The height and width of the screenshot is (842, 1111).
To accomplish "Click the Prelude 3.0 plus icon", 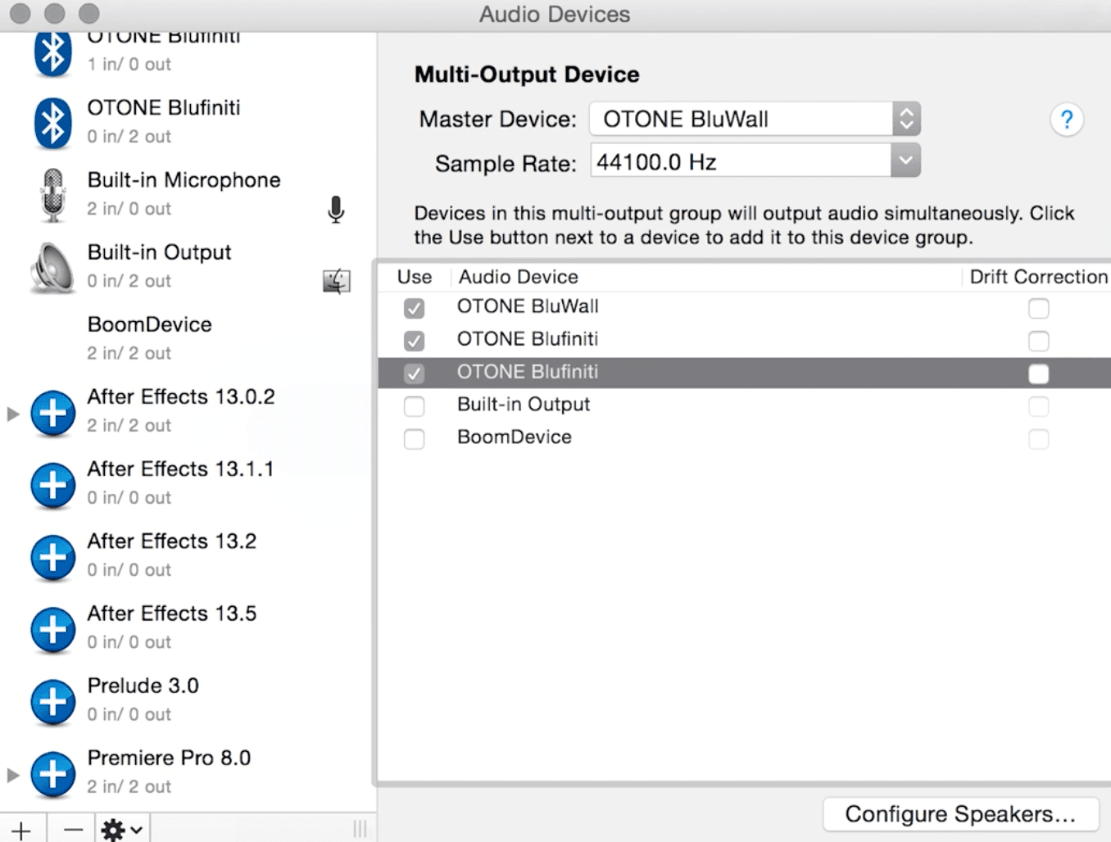I will click(52, 701).
